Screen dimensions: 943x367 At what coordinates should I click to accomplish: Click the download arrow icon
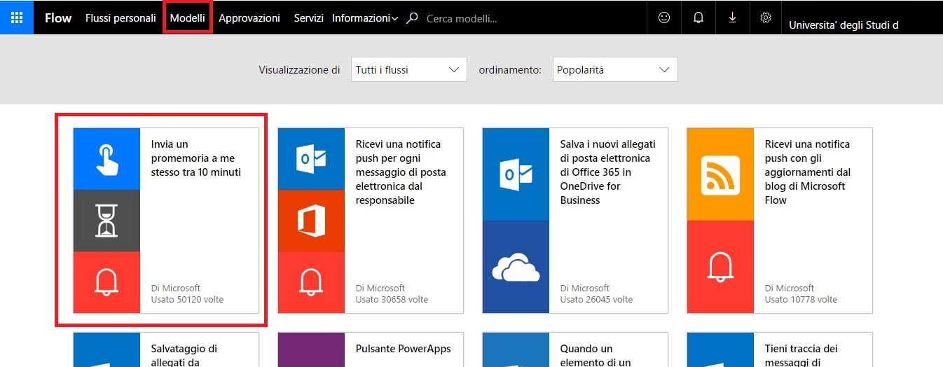732,18
